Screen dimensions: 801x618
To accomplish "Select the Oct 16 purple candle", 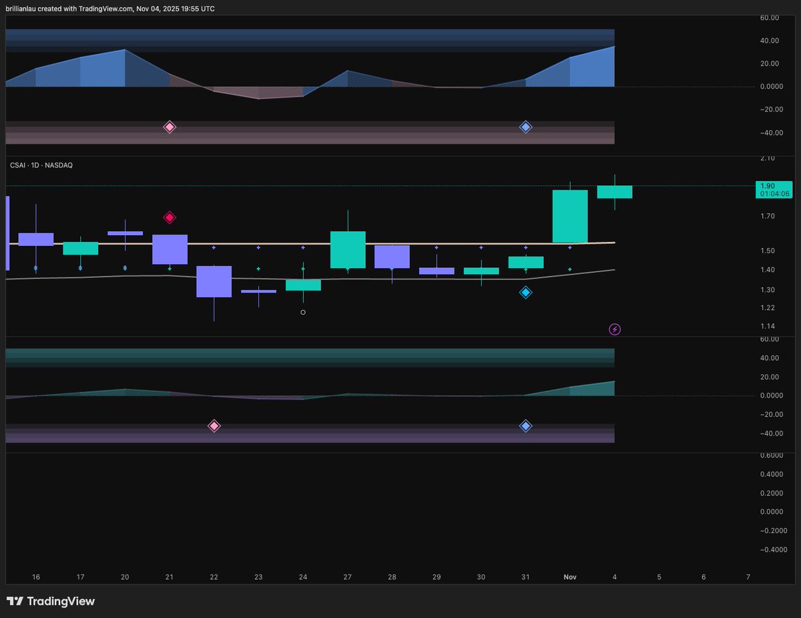I will 36,239.
